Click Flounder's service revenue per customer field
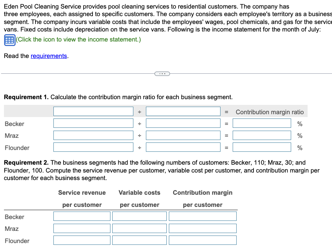 [x=81, y=240]
